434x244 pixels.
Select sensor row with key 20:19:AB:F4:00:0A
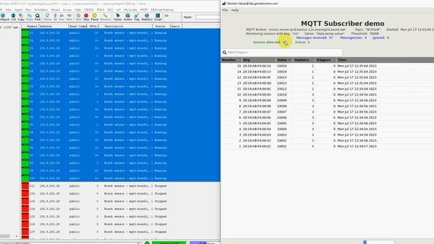(327, 95)
